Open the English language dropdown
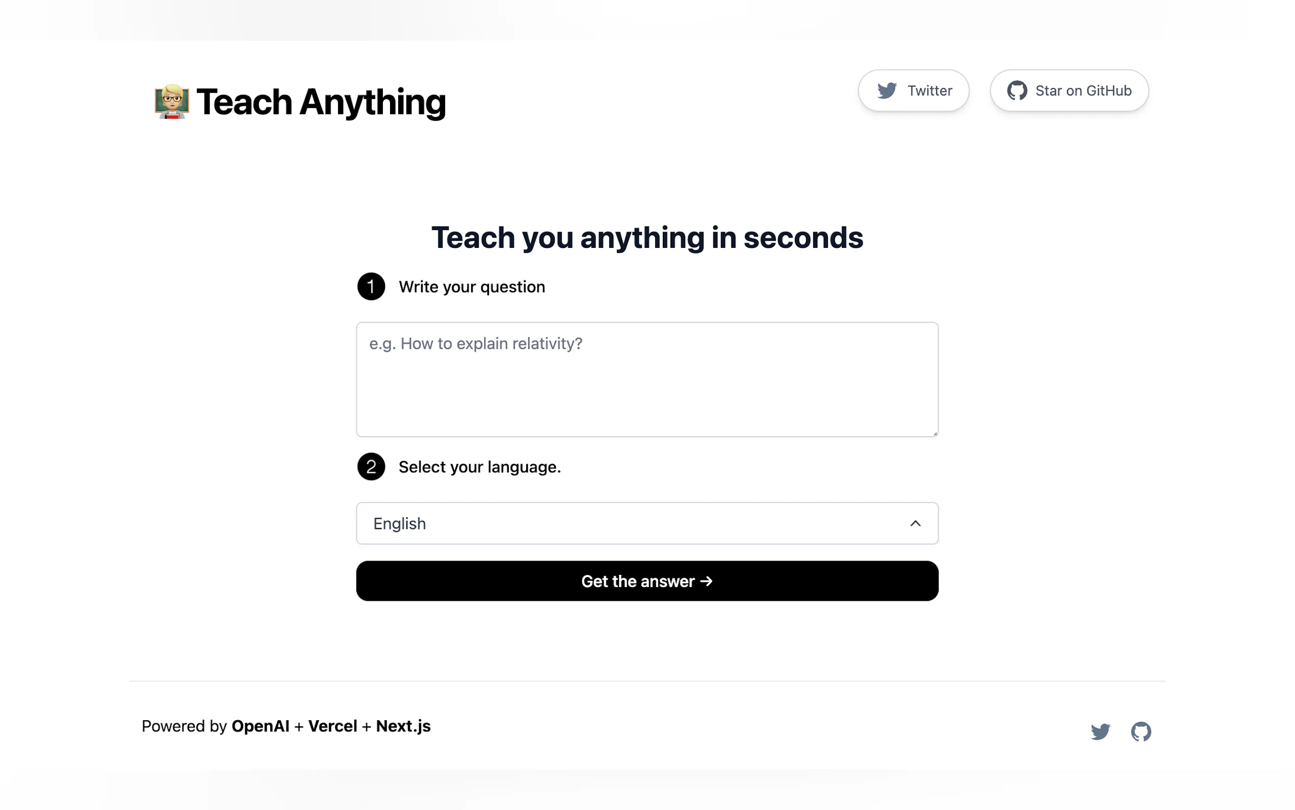Screen dimensions: 1295x810 click(646, 523)
